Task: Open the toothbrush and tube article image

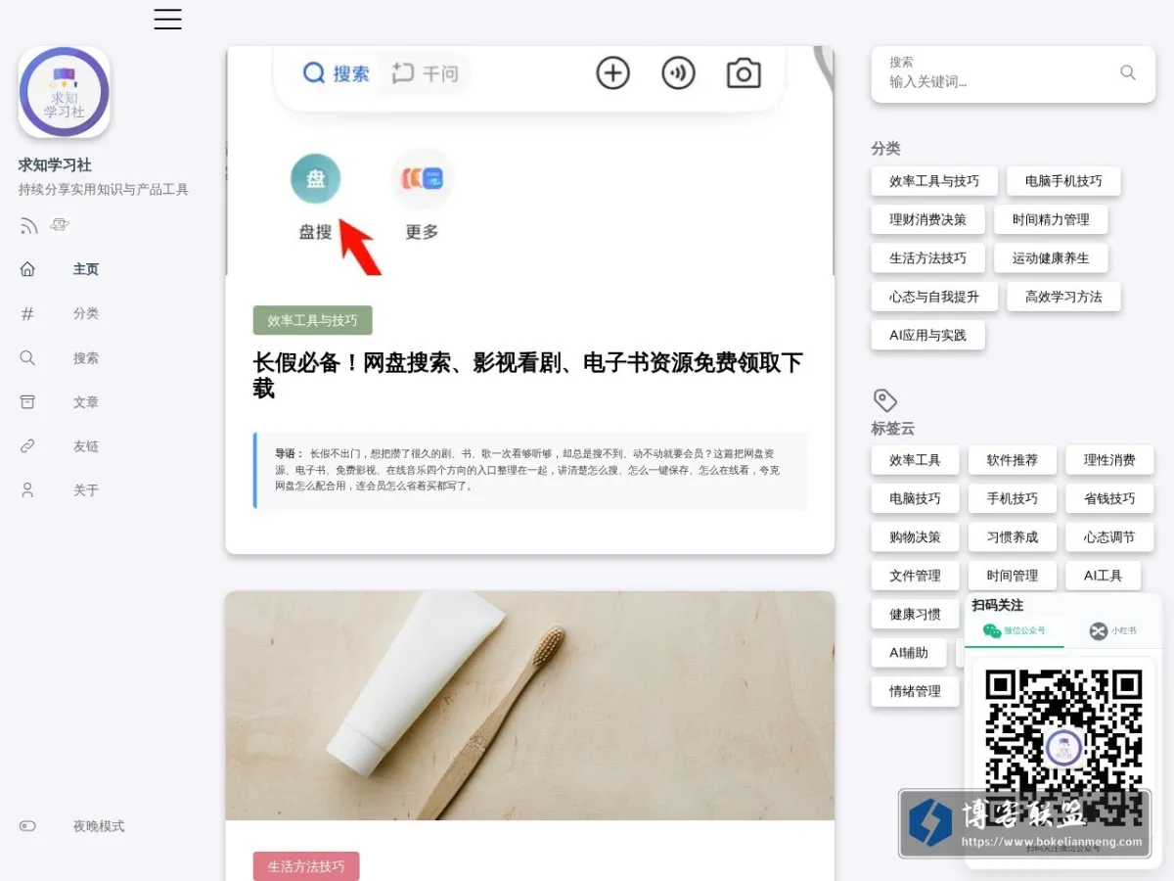Action: pos(530,706)
